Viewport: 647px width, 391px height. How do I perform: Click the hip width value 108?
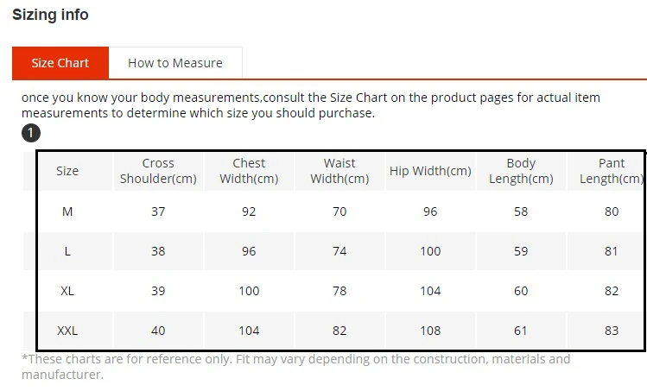[x=430, y=331]
